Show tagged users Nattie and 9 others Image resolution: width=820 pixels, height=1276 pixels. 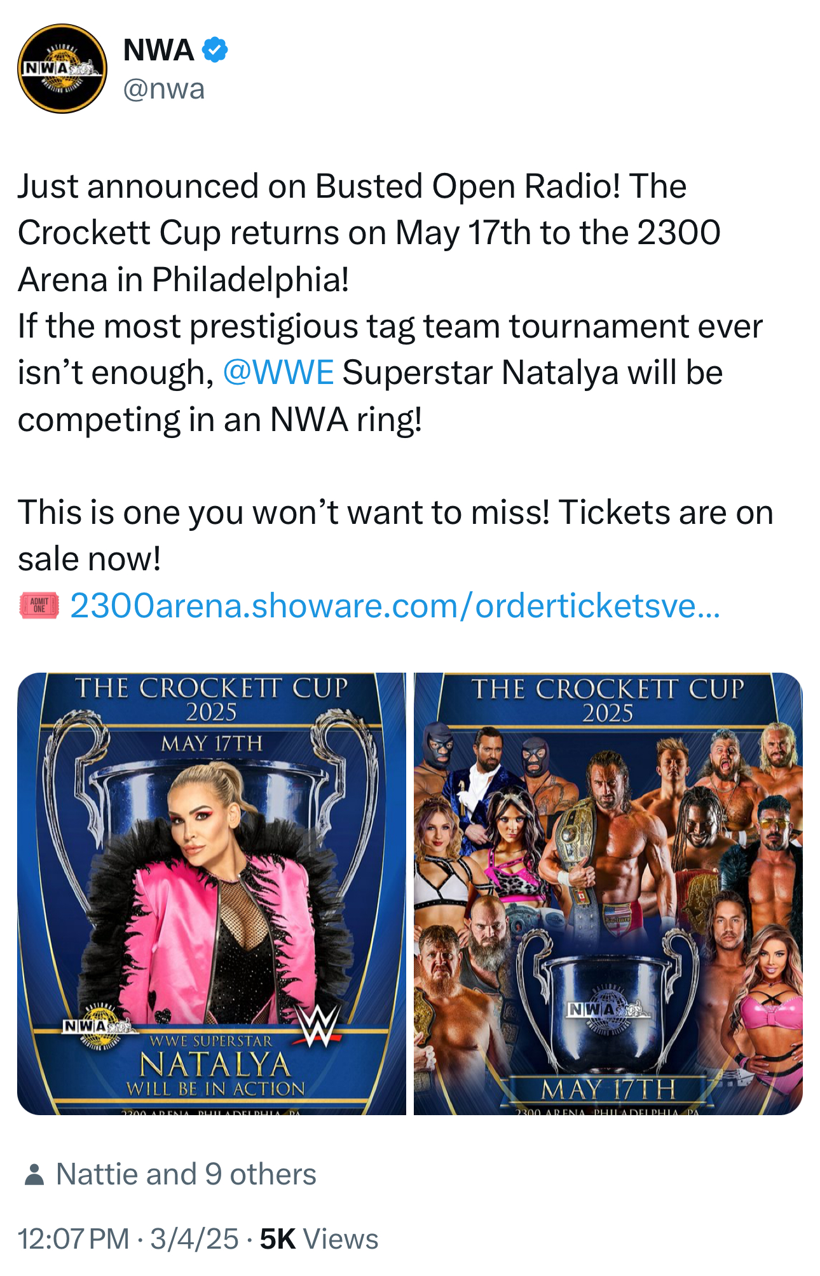[186, 1174]
